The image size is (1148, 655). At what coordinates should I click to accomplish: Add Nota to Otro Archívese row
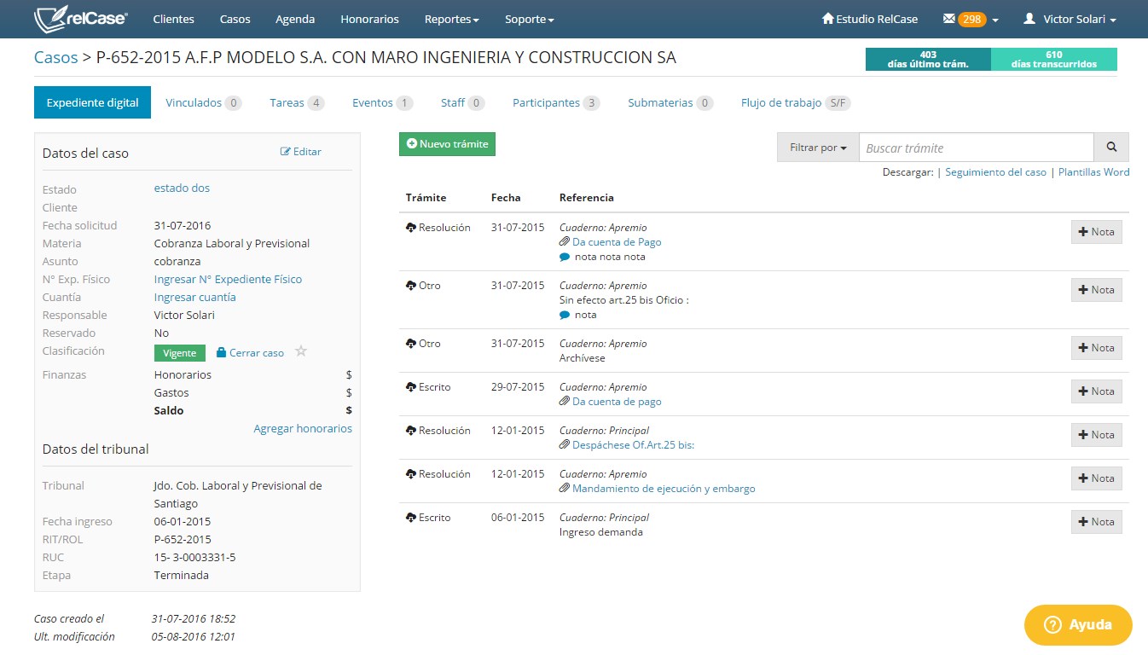tap(1096, 348)
